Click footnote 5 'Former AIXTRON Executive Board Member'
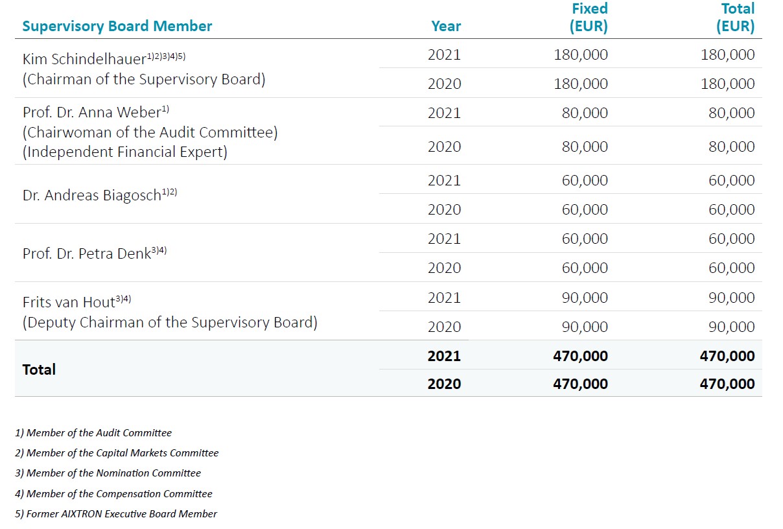The image size is (783, 529). (116, 514)
